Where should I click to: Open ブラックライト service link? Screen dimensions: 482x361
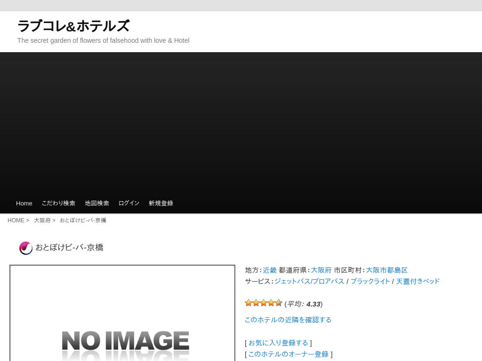[370, 281]
